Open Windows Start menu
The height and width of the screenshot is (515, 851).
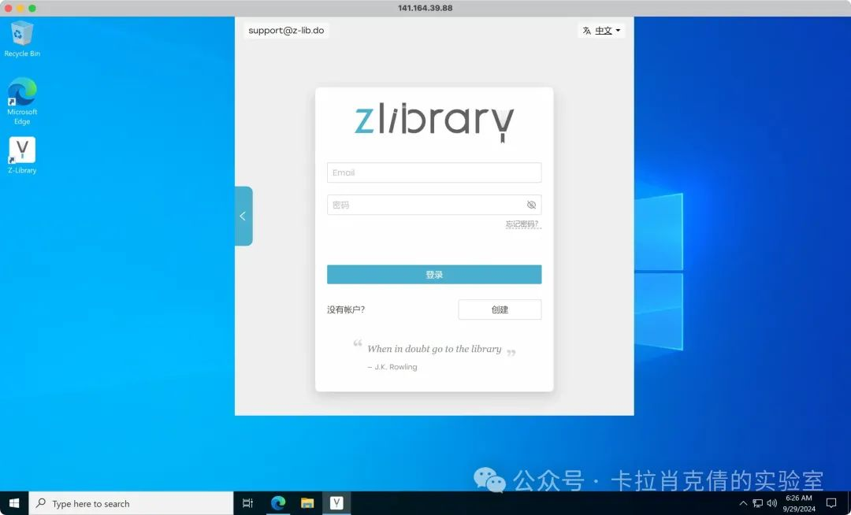[x=14, y=503]
